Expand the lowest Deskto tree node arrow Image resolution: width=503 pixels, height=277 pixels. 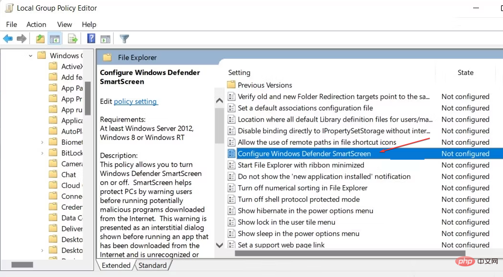[x=42, y=251]
